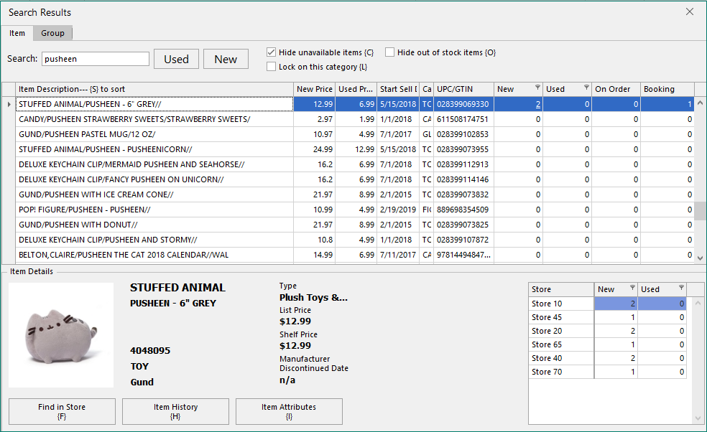707x432 pixels.
Task: Select Store 20 row in store table
Action: point(607,331)
